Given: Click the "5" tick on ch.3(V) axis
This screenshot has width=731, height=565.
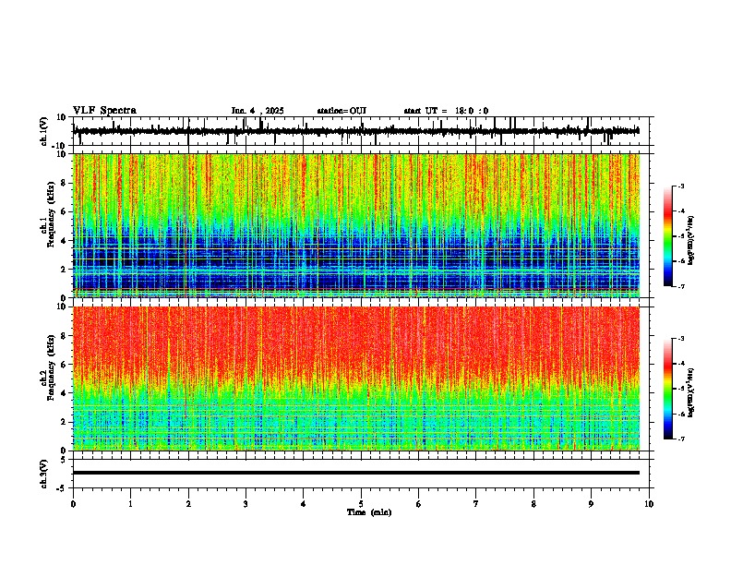Looking at the screenshot, I should (x=64, y=460).
